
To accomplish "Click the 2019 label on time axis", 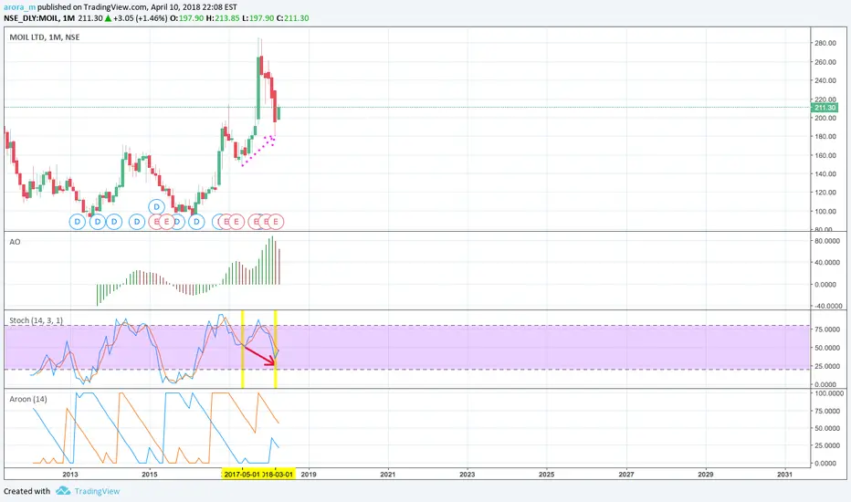I will [x=309, y=475].
